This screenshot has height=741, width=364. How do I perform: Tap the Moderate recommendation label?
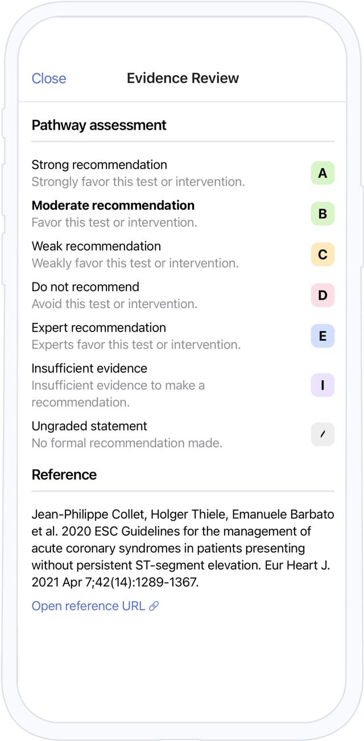click(x=113, y=206)
